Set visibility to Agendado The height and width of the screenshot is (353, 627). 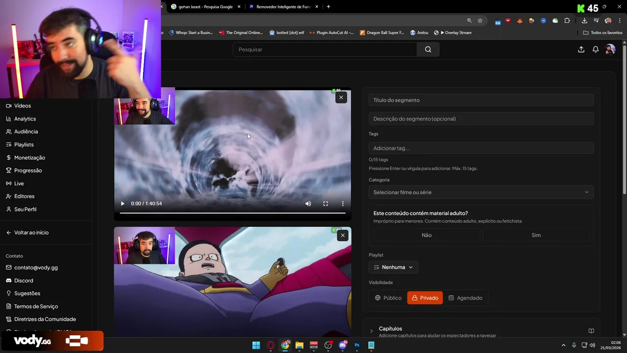465,298
